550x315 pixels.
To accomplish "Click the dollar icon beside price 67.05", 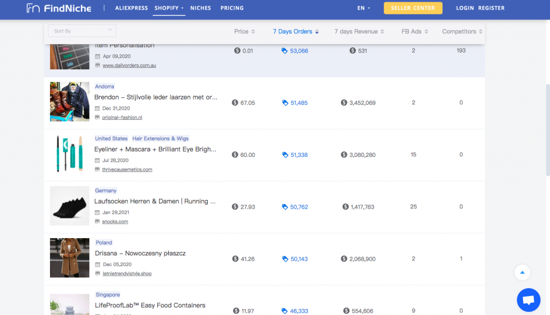I will [235, 103].
